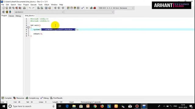Click the Windows Start button
The height and width of the screenshot is (109, 195).
(4, 106)
